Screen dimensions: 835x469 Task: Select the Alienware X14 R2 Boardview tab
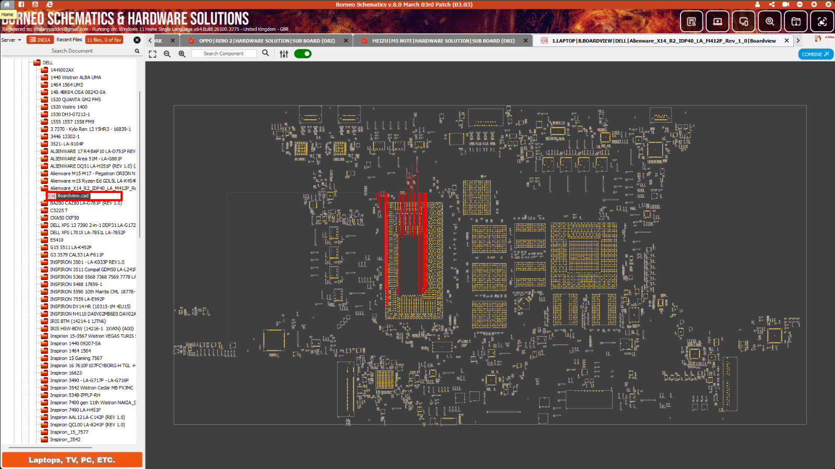click(x=664, y=41)
